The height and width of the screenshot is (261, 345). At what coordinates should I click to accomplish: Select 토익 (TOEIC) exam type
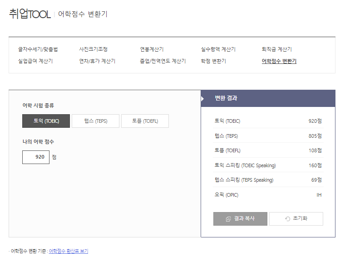pos(46,121)
